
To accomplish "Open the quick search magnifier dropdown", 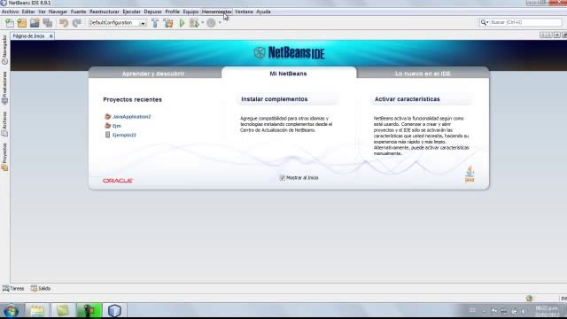I will click(x=485, y=22).
